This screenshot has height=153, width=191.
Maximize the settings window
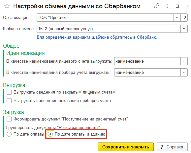(177, 6)
